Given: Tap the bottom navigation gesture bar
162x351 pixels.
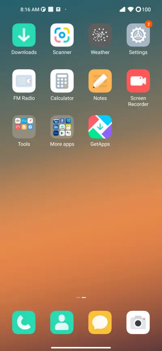Looking at the screenshot, I should pos(81,348).
